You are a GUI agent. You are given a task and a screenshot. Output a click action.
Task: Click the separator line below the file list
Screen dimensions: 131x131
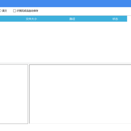65,63
